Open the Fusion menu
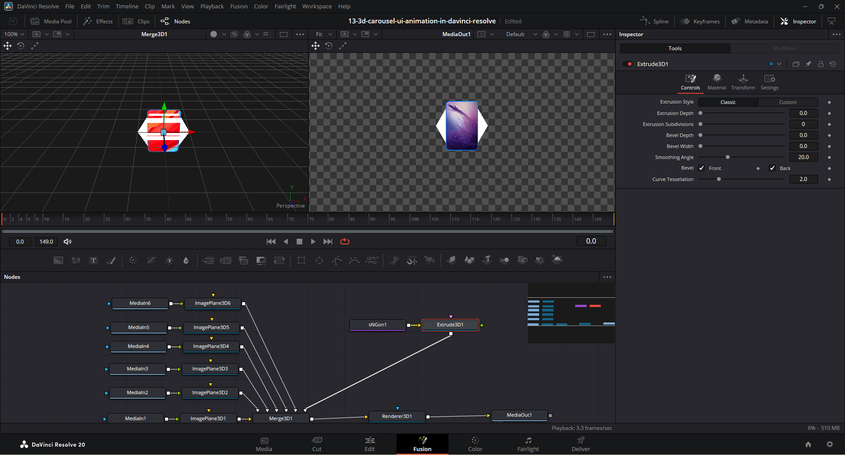845x455 pixels. click(239, 6)
